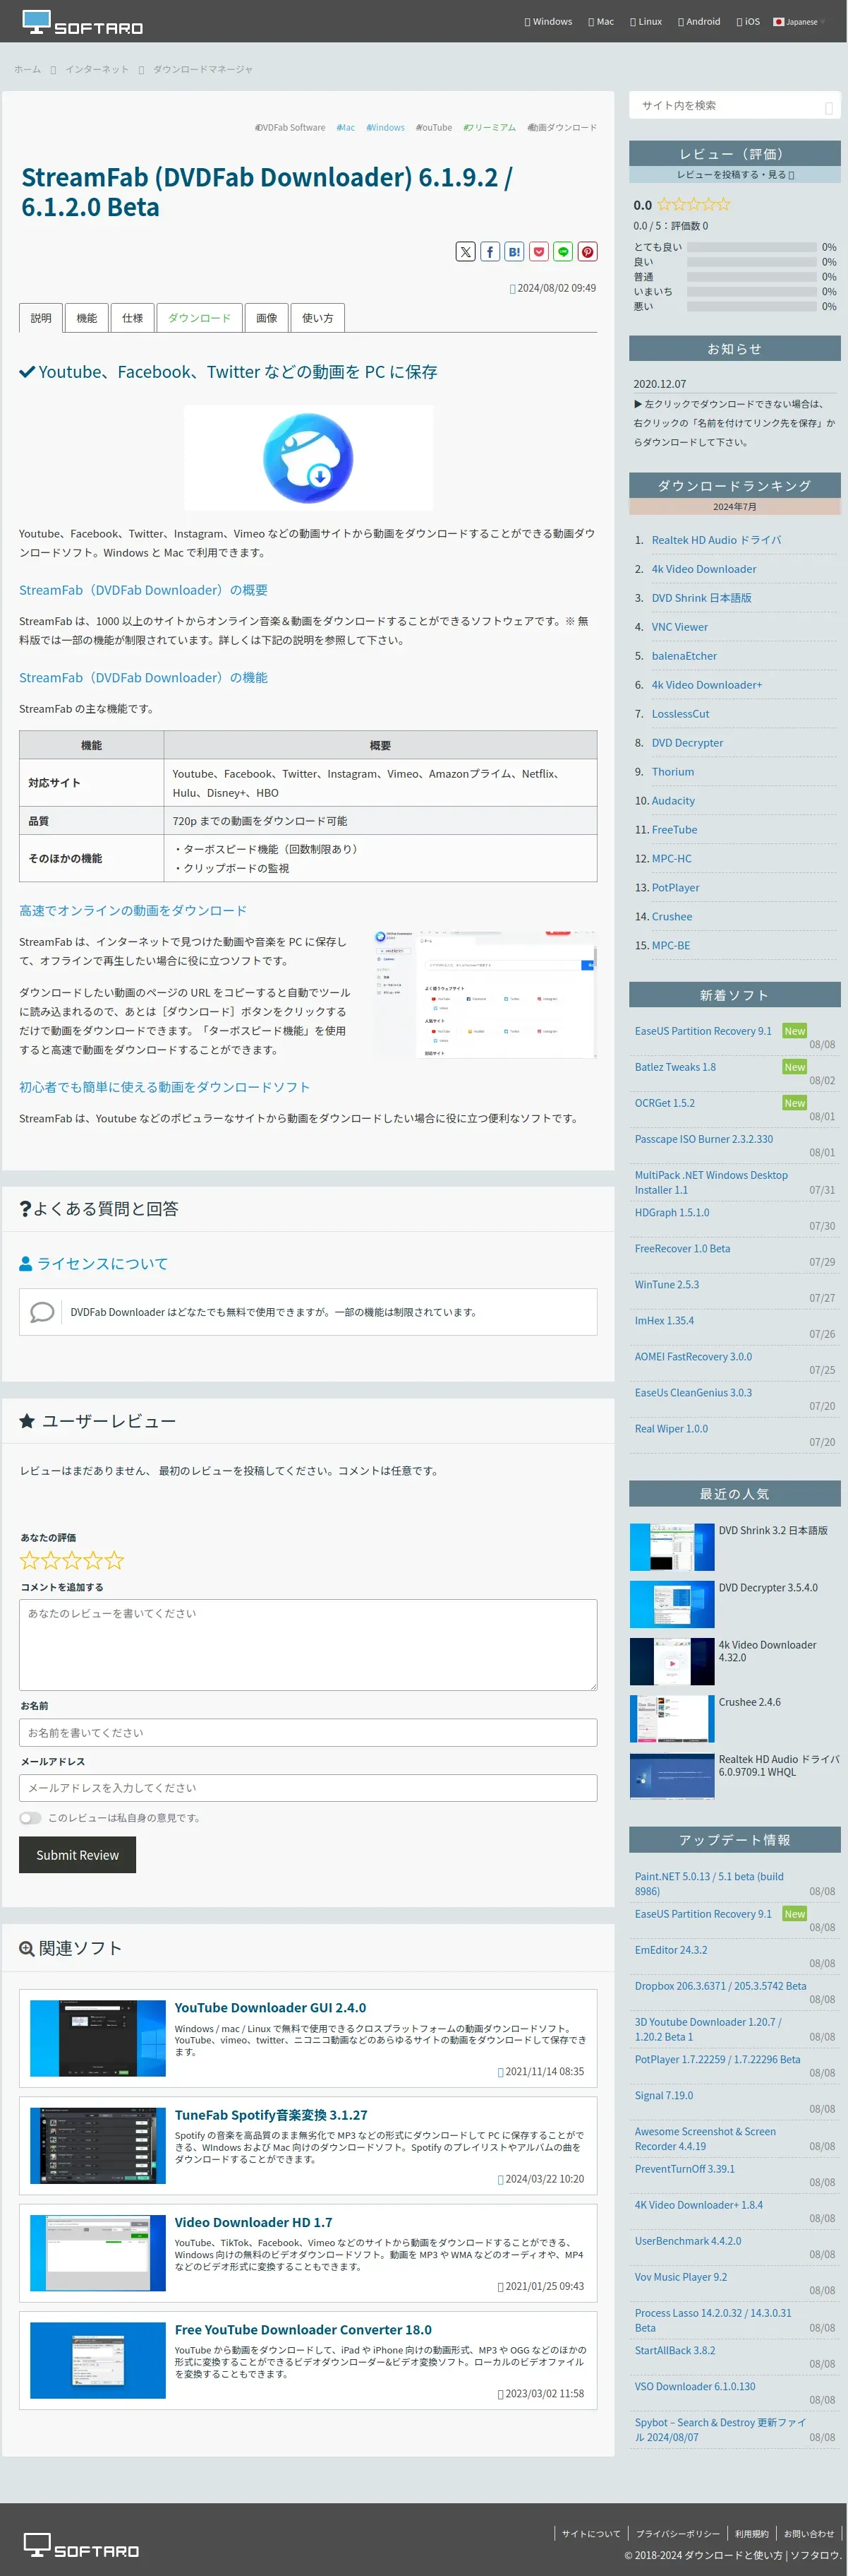Open DVD Decrypter 3.5.4.0 thumbnail
848x2576 pixels.
pos(671,1604)
